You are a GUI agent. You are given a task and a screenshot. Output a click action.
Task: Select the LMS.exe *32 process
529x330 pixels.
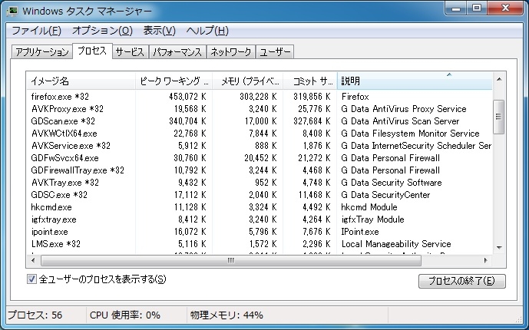259,244
